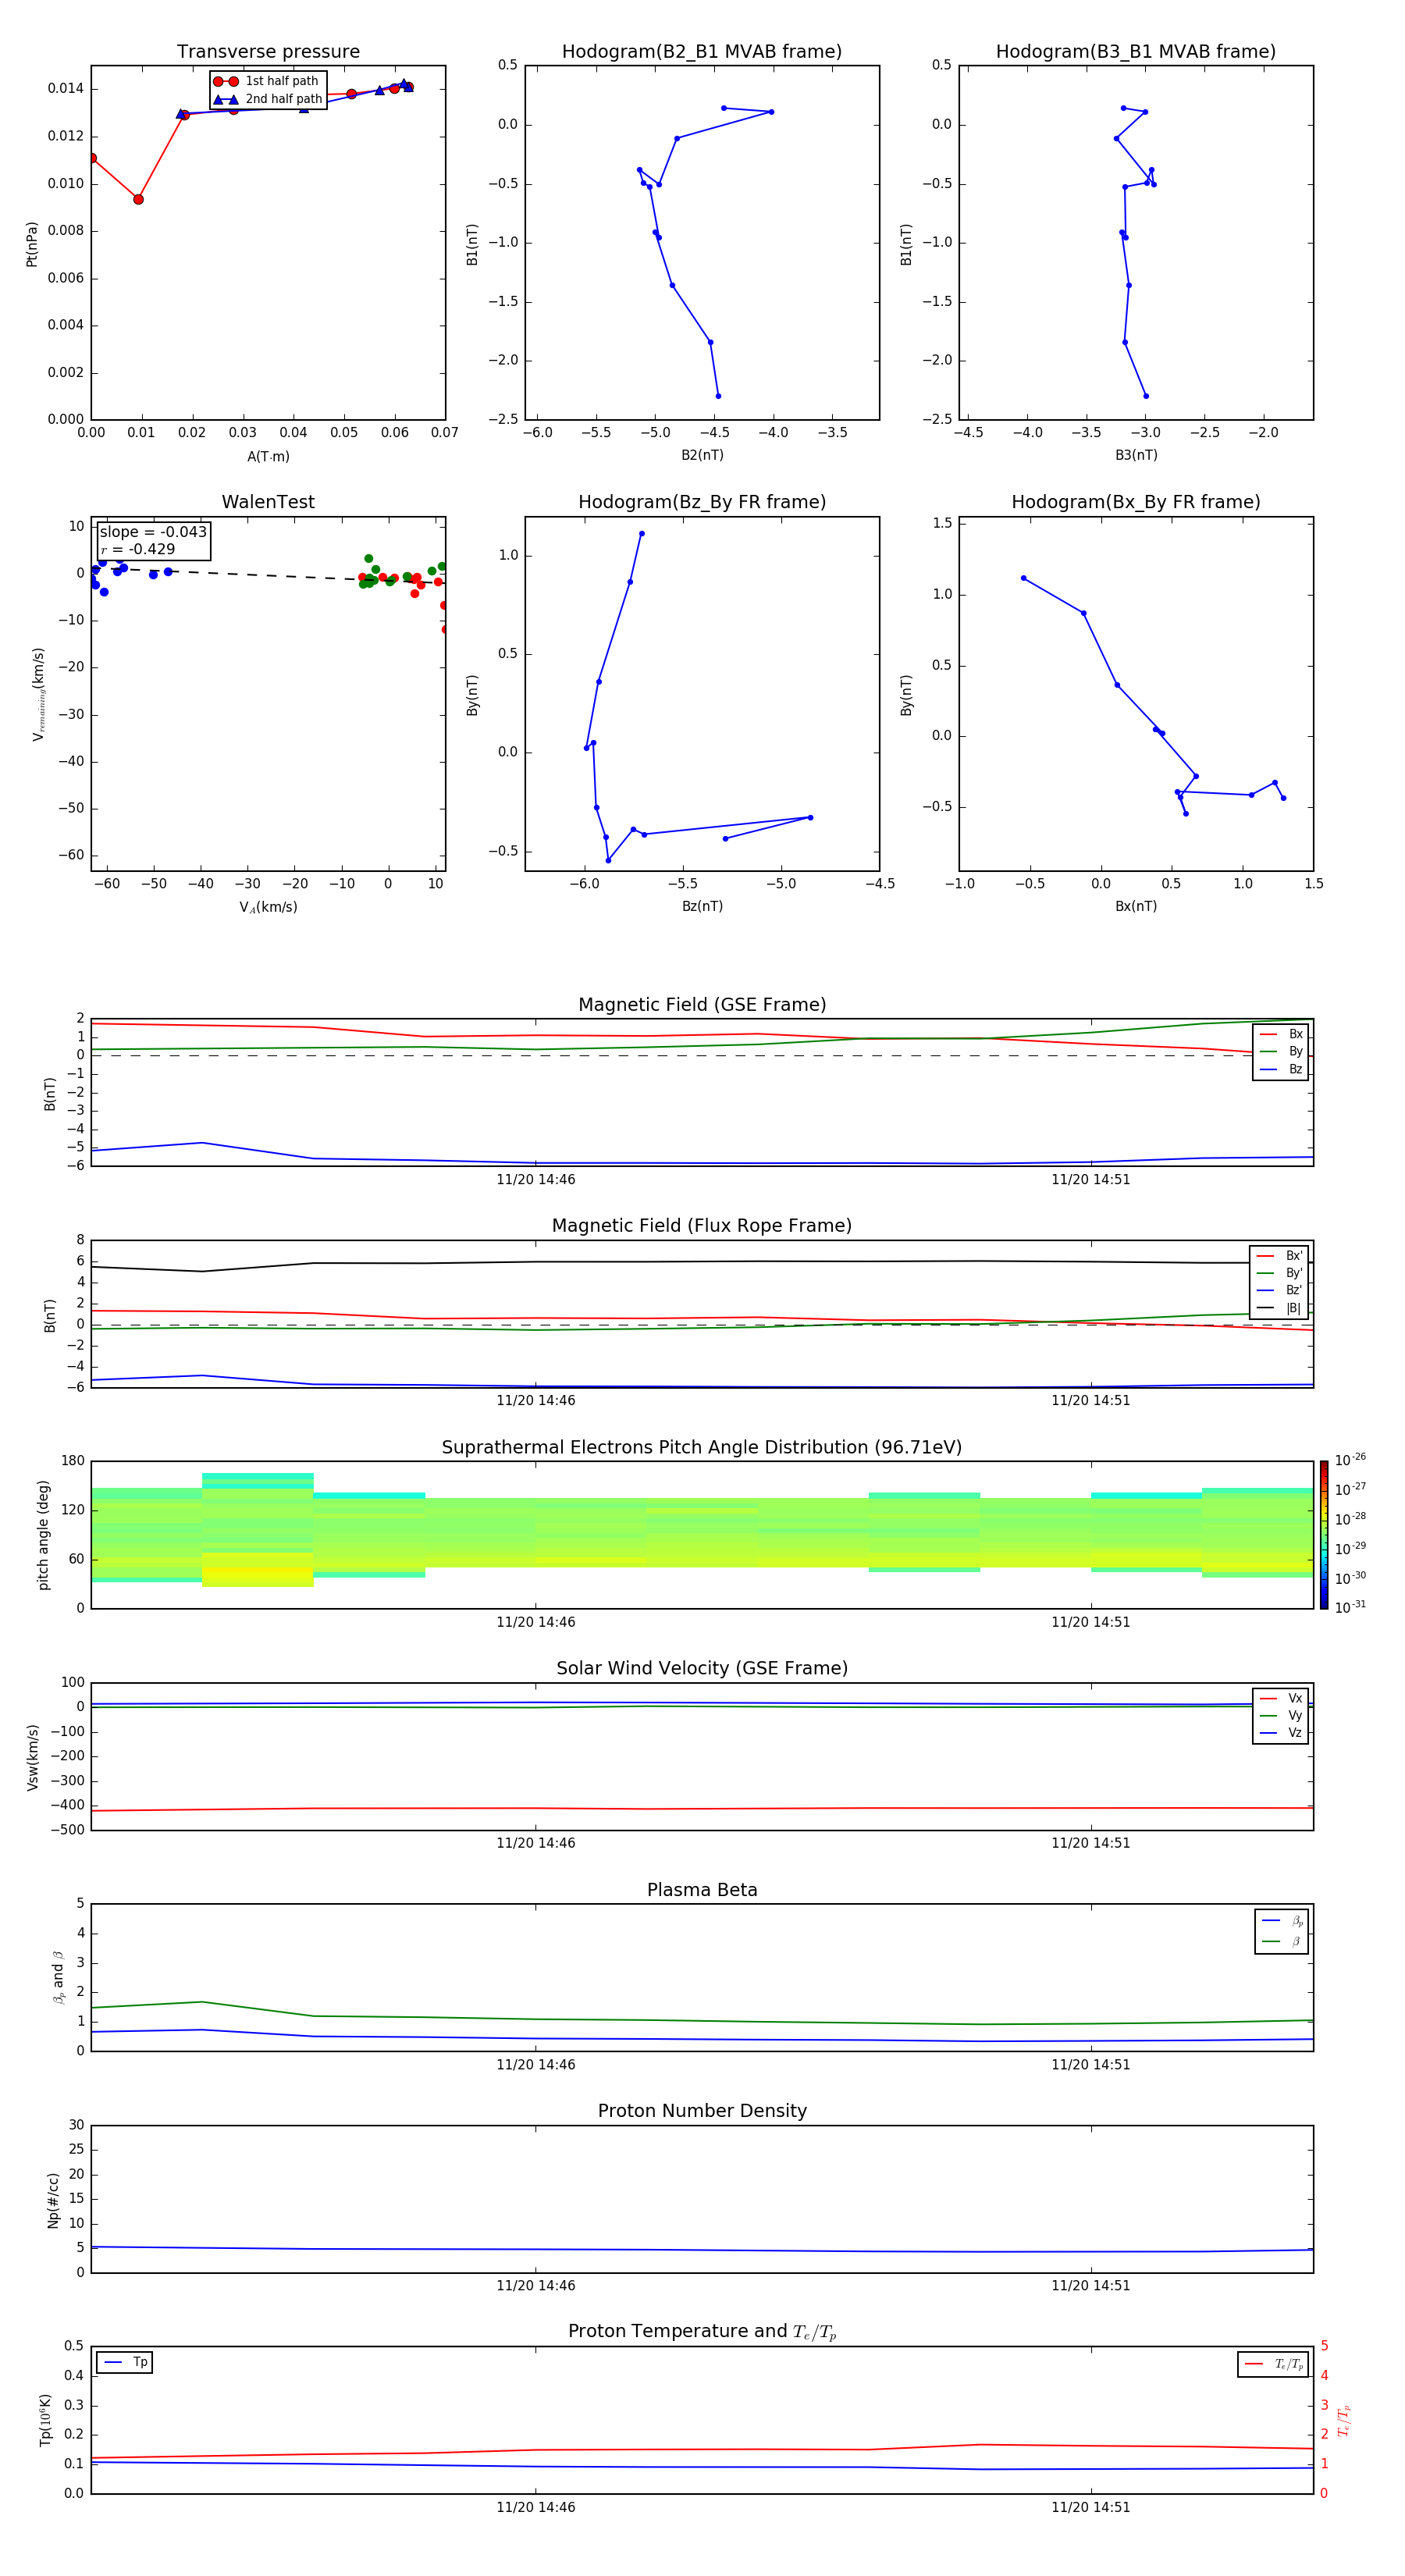Click the Bx legend entry in GSE magnetic field
Screen dimensions: 1405x2576
1281,1034
